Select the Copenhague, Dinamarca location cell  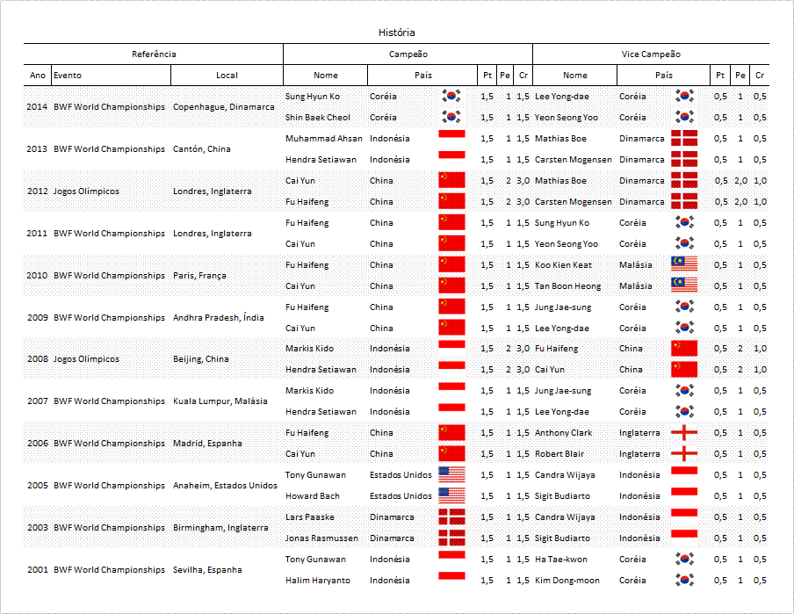223,106
